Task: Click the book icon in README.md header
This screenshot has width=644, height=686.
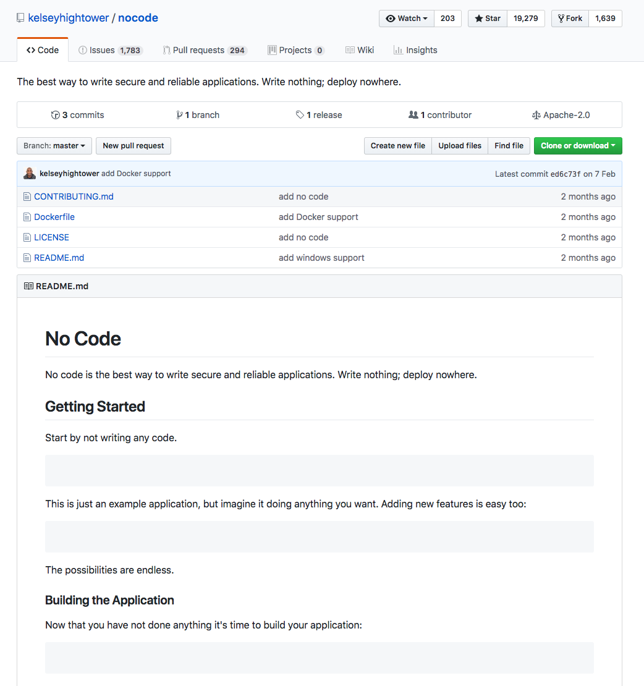Action: pos(28,286)
